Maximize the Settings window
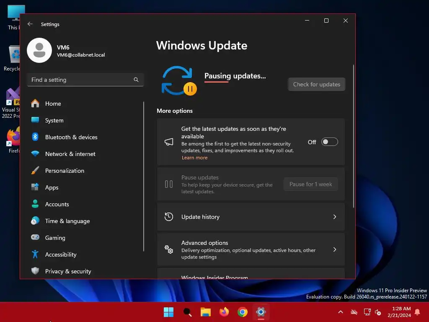The width and height of the screenshot is (429, 322). tap(326, 21)
